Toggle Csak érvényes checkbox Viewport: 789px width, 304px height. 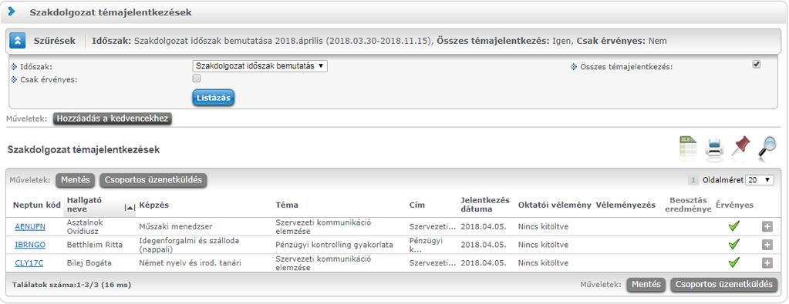pos(197,79)
